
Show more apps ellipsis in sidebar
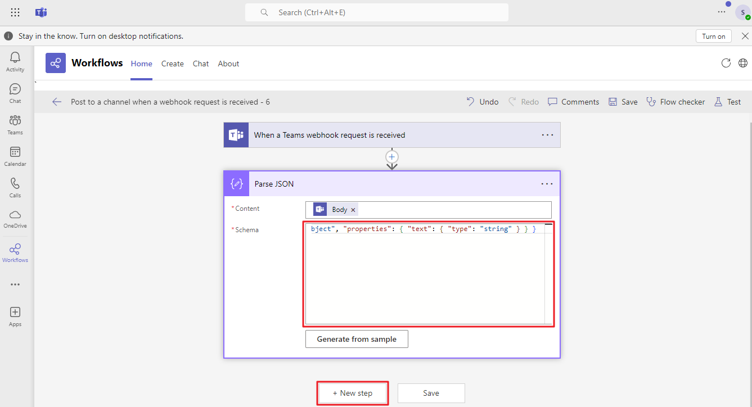(x=15, y=284)
